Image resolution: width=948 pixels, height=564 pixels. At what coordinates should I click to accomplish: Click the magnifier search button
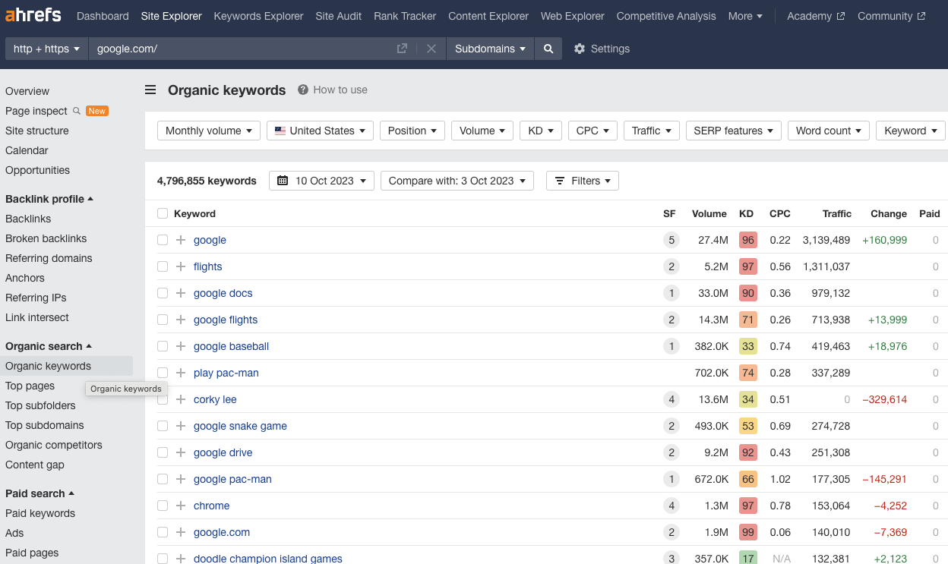[x=548, y=49]
